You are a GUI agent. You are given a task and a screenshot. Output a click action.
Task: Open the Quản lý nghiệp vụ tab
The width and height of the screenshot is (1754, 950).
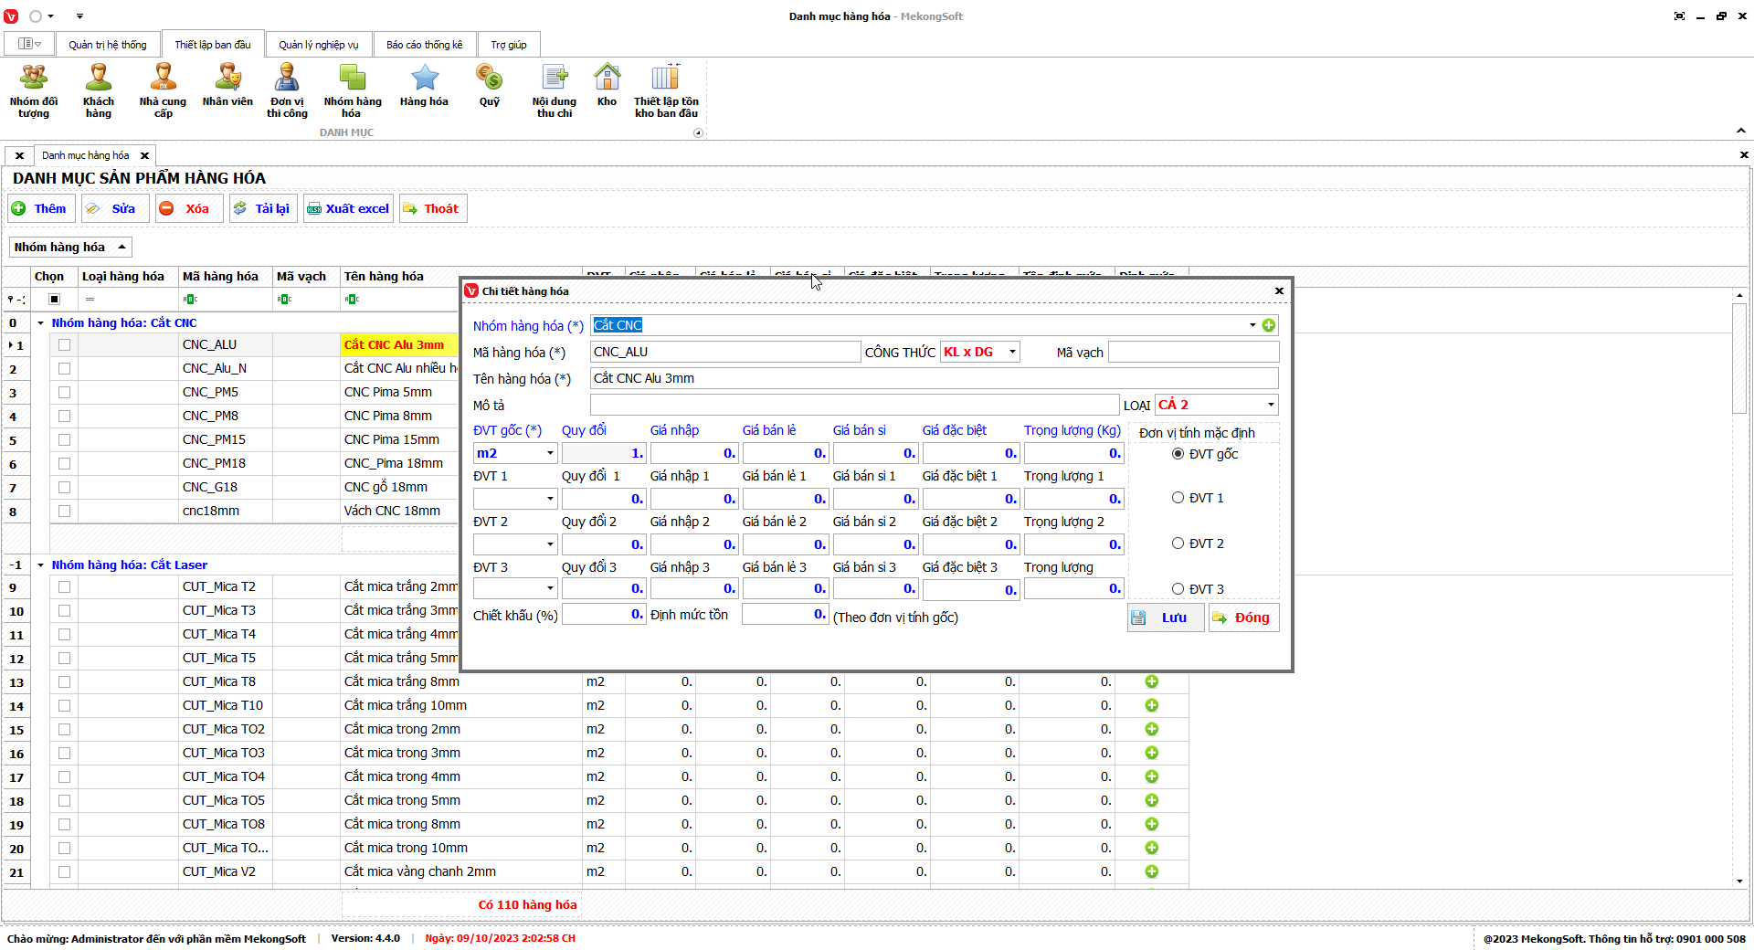[x=318, y=45]
